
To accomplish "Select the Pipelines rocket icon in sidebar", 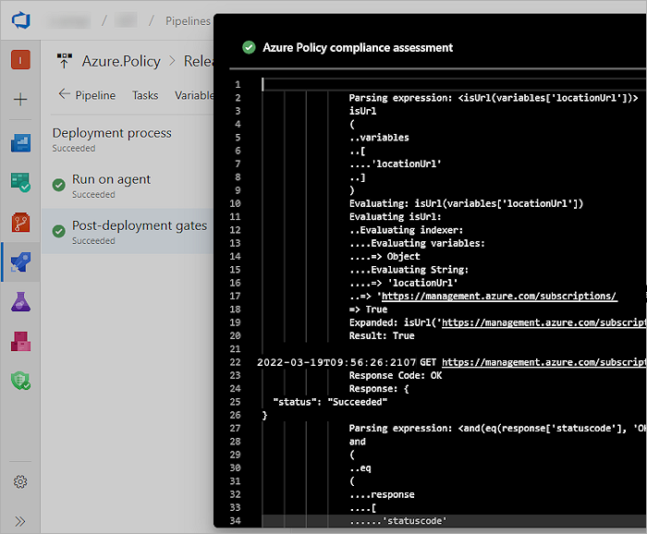I will pyautogui.click(x=20, y=262).
